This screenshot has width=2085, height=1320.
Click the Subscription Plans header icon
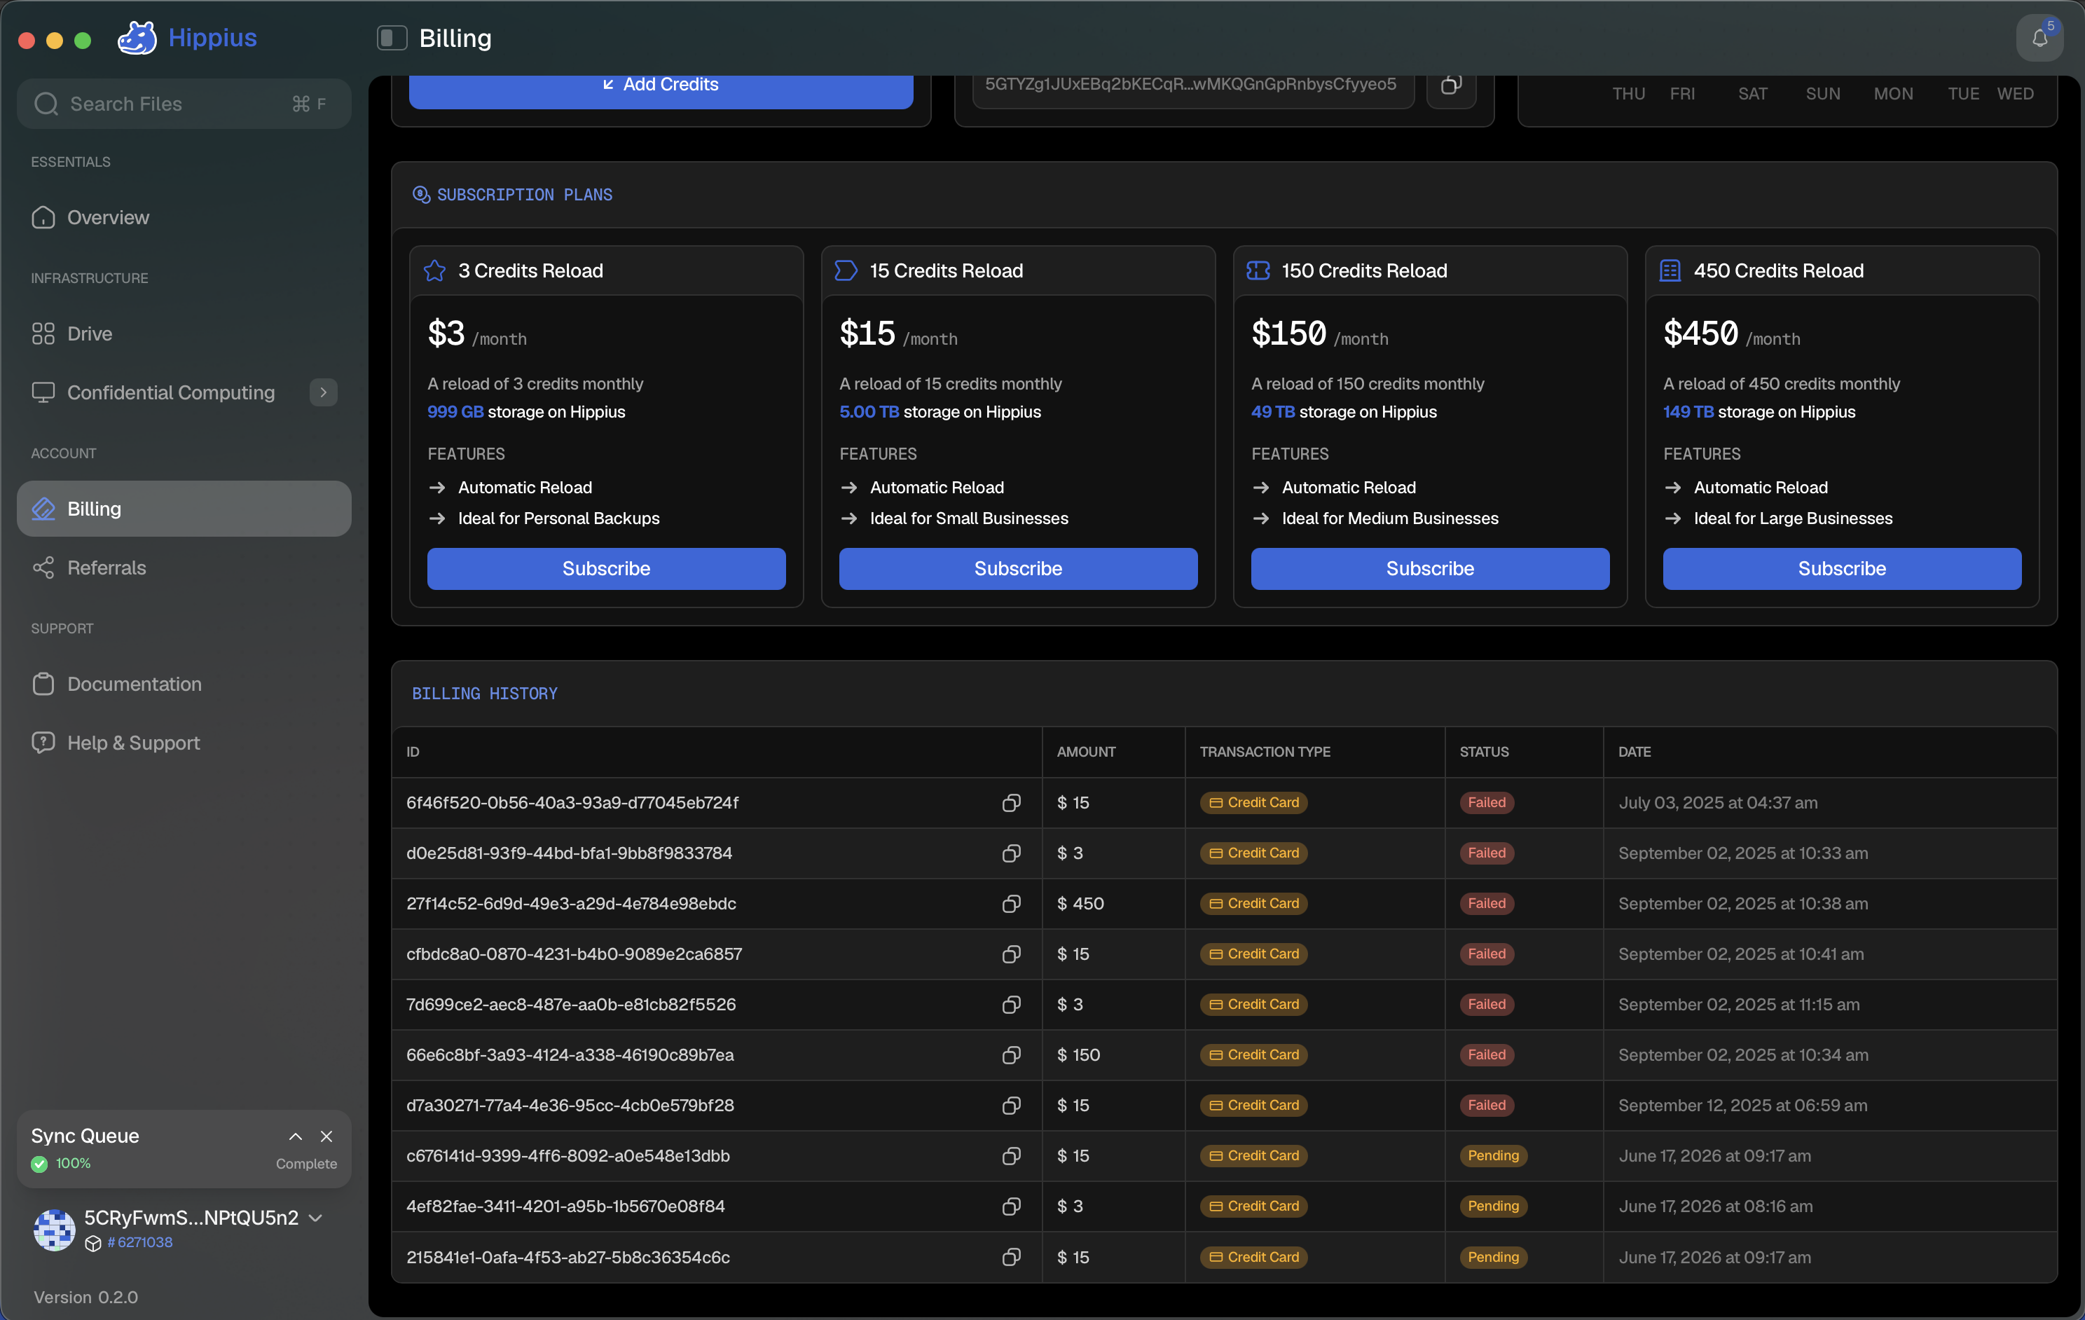(421, 195)
